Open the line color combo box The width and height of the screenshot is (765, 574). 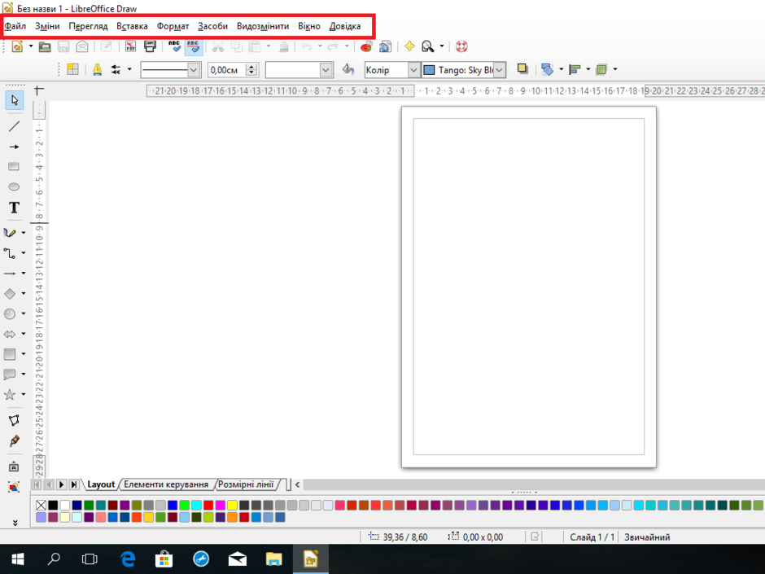[299, 70]
